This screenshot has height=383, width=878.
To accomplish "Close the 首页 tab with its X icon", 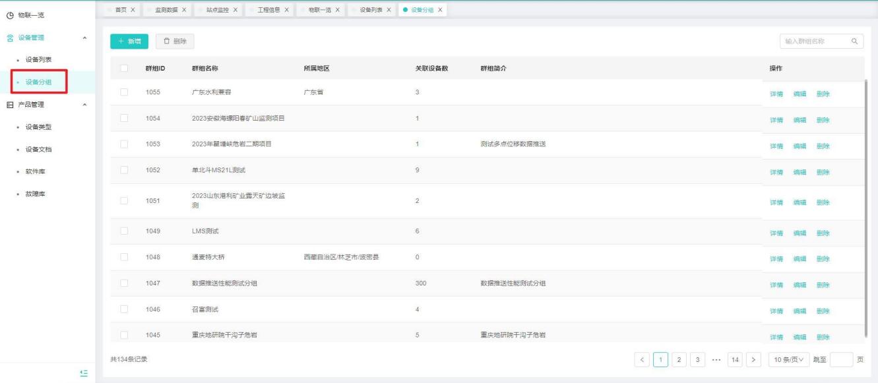I will (x=133, y=9).
